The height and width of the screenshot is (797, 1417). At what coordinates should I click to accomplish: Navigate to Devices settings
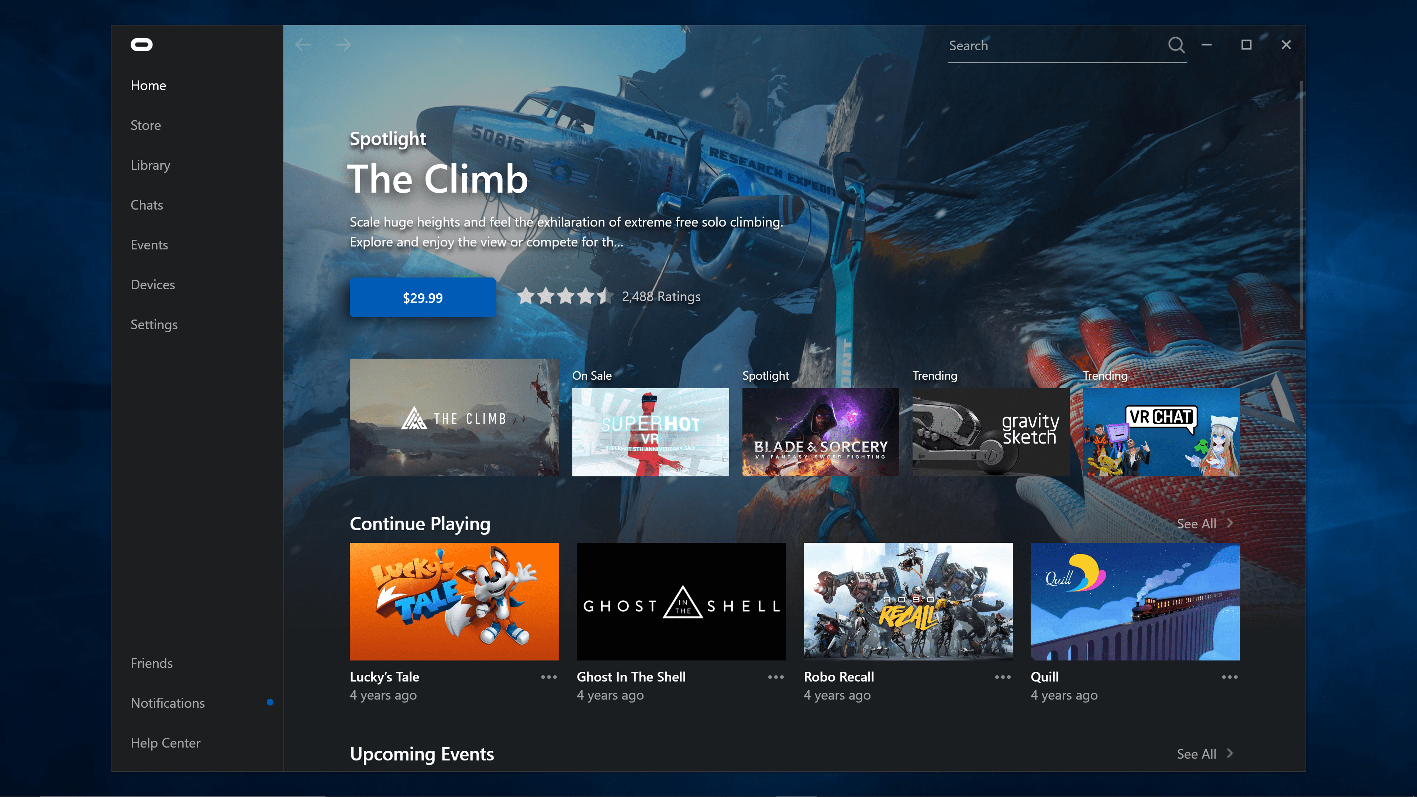[153, 284]
